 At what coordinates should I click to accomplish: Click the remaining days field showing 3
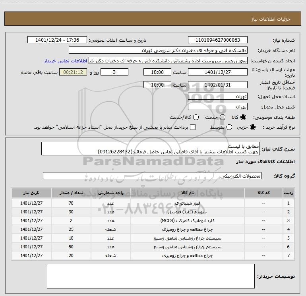click(x=114, y=72)
